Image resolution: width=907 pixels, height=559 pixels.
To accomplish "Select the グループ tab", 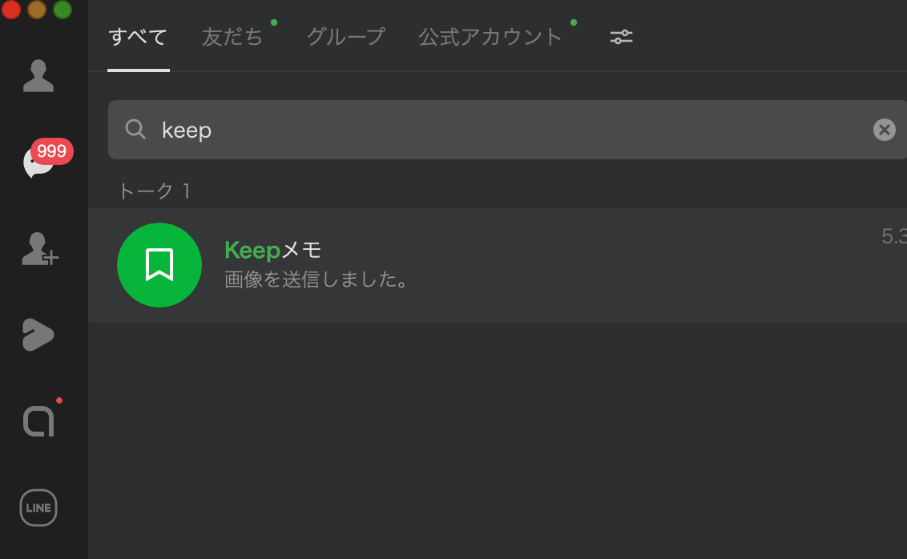I will 345,36.
